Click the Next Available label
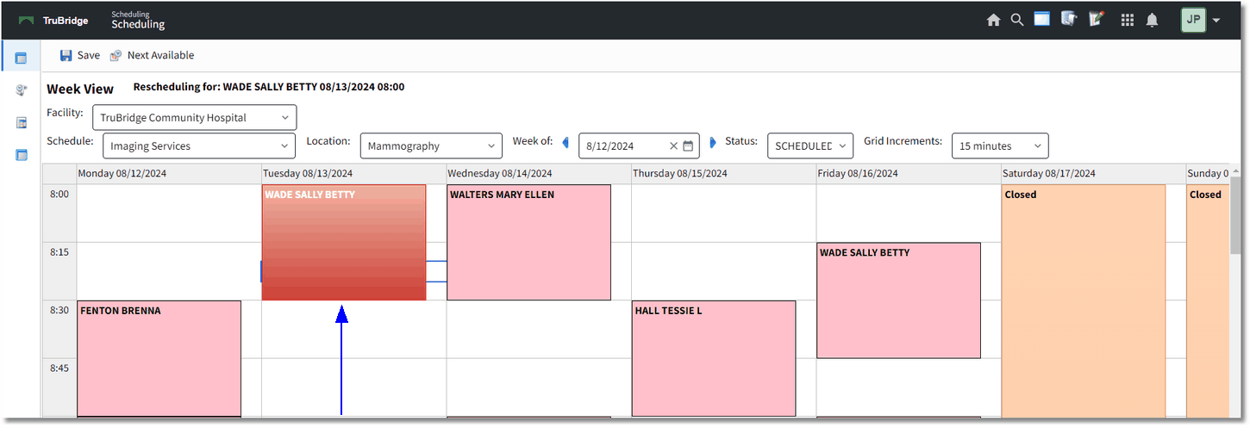Image resolution: width=1250 pixels, height=427 pixels. coord(160,55)
